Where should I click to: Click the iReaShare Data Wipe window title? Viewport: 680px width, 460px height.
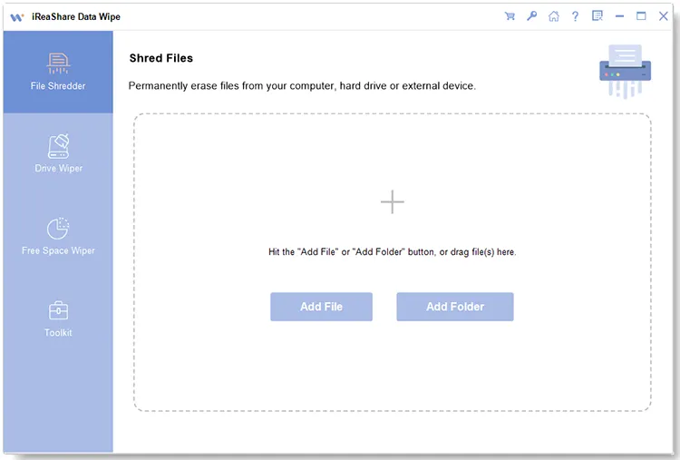pos(76,16)
